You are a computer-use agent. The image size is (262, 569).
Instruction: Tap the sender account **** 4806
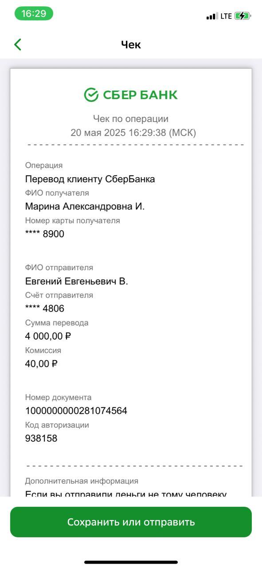tap(44, 309)
